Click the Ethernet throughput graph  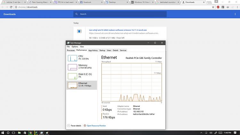tap(132, 82)
